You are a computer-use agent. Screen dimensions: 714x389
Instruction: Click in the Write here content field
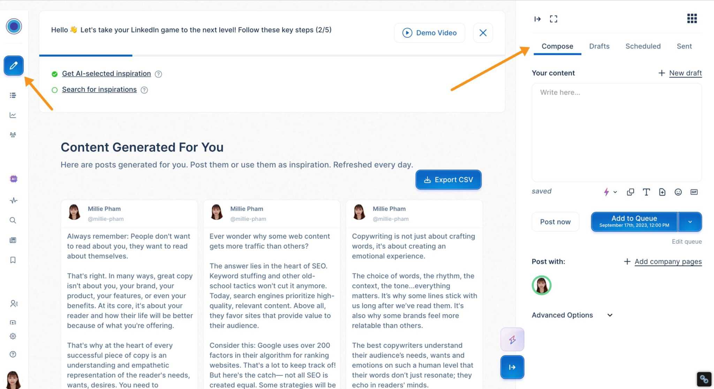617,132
